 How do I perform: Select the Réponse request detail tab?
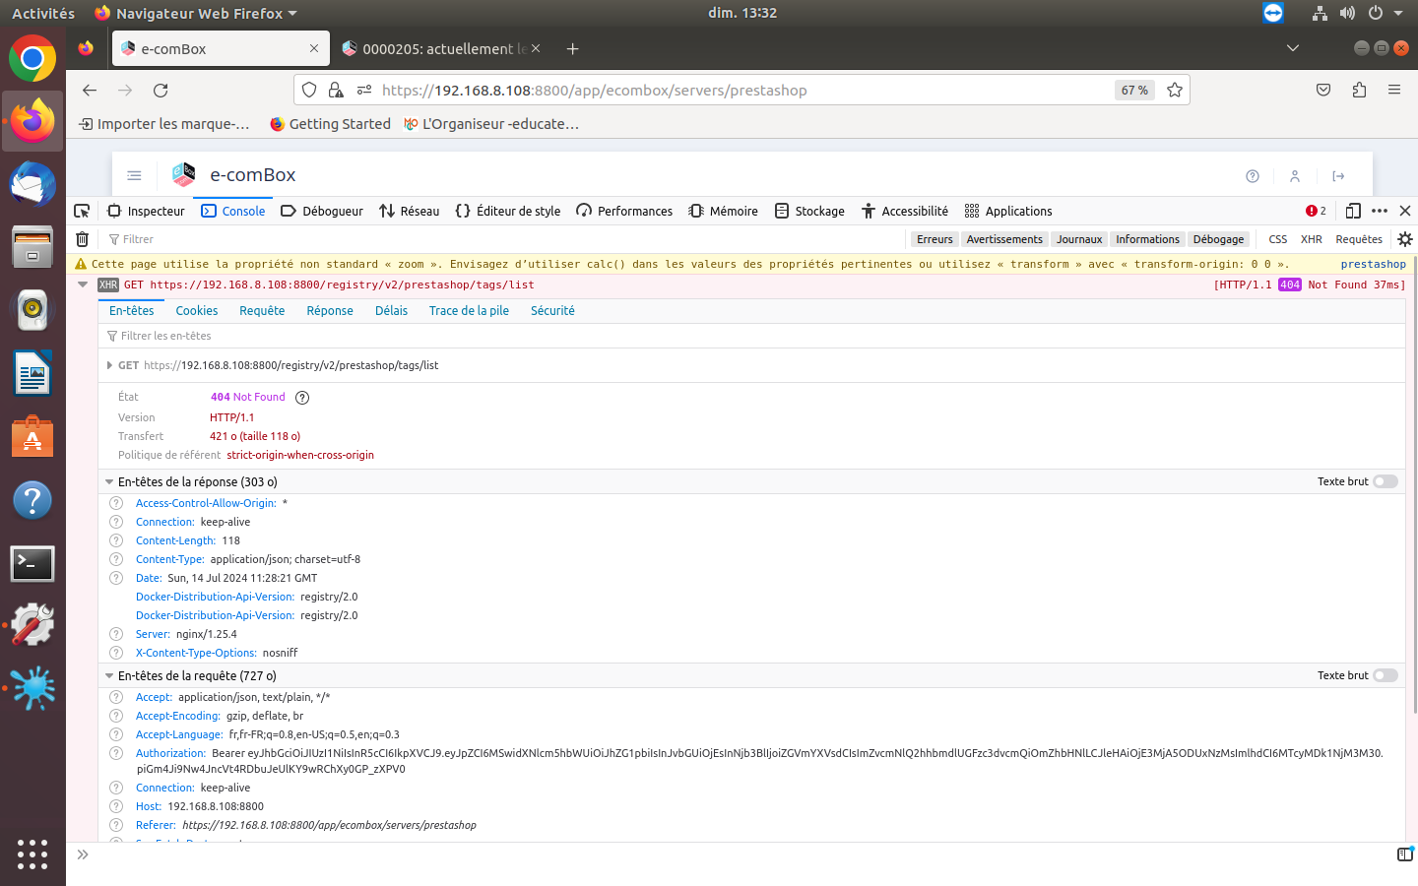pyautogui.click(x=330, y=310)
